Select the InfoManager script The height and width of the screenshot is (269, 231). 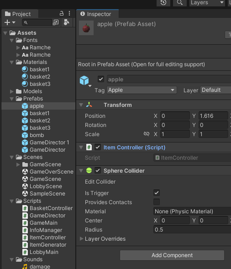[42, 230]
